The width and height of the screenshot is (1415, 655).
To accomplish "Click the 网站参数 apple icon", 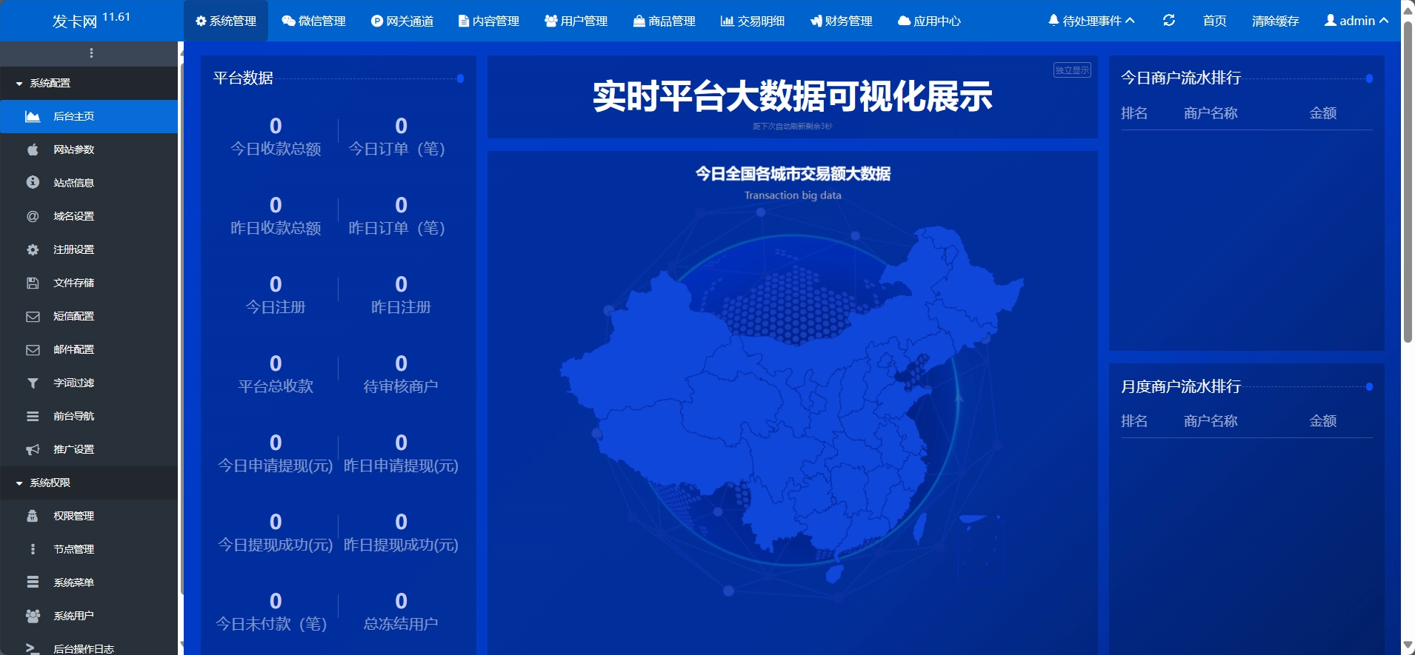I will click(33, 150).
